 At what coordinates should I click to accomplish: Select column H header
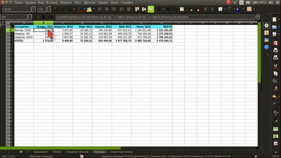click(x=162, y=23)
